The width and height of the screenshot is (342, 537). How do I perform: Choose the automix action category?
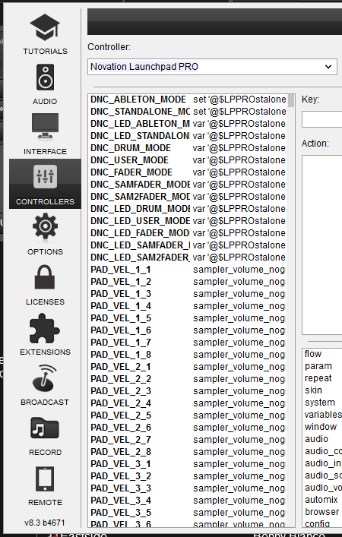[x=321, y=500]
